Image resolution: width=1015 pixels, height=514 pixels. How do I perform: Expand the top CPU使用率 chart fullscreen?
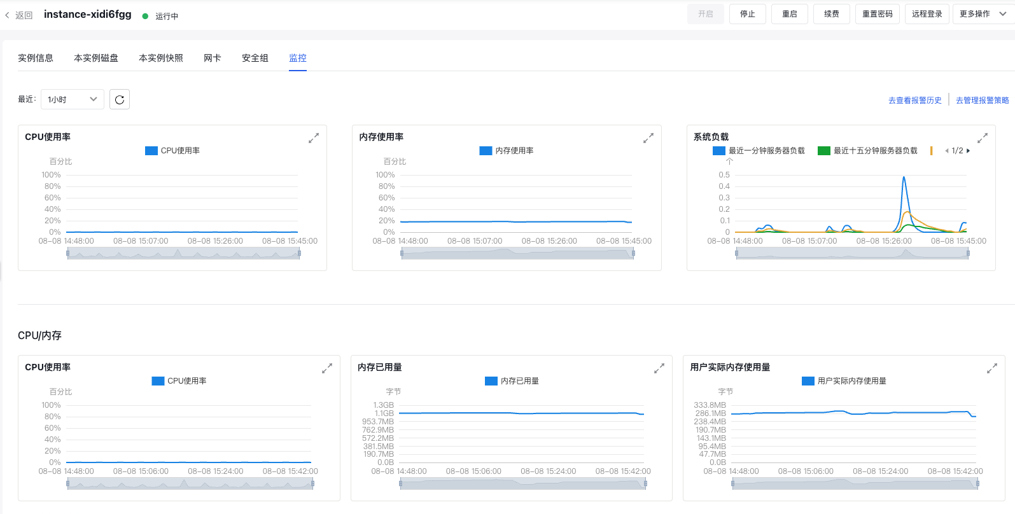tap(314, 138)
